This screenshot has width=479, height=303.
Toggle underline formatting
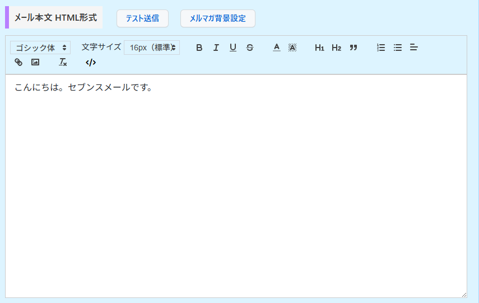[x=232, y=48]
